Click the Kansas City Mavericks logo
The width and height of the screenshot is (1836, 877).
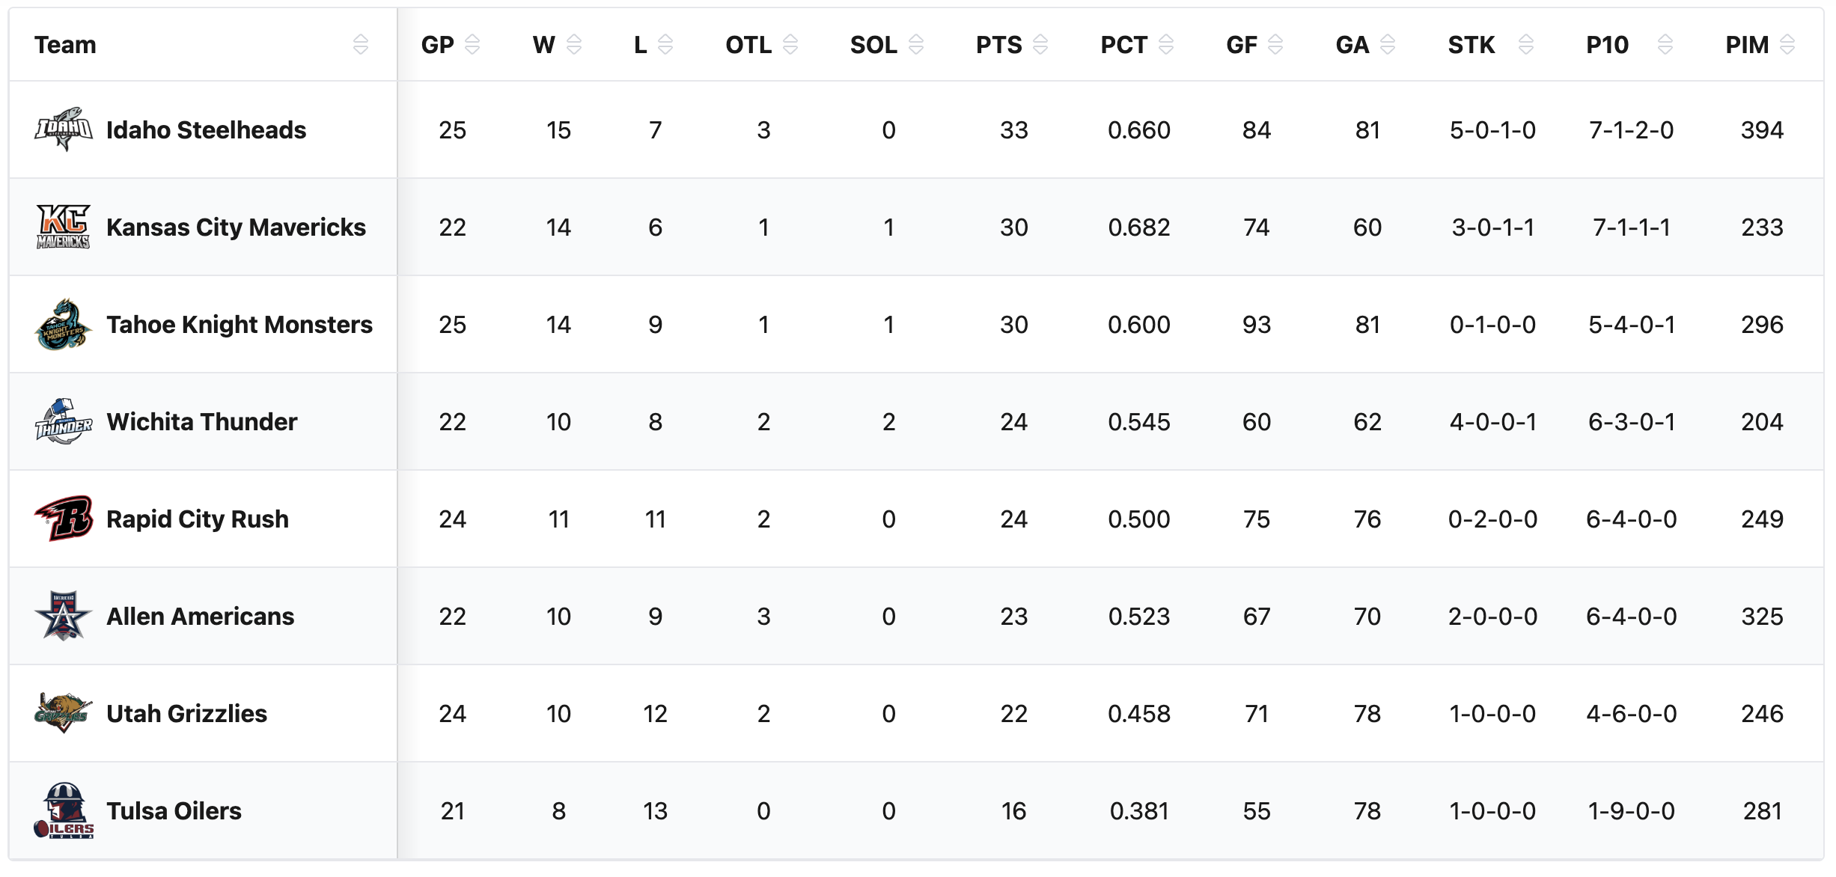pos(64,227)
